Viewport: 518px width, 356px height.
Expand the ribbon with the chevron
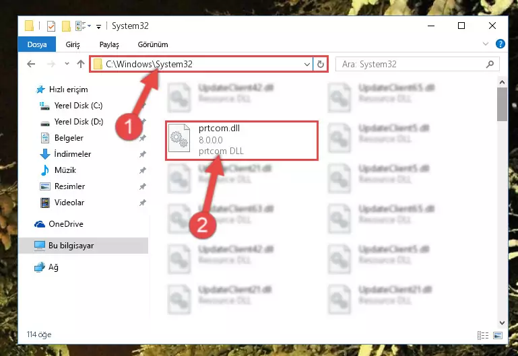[485, 44]
